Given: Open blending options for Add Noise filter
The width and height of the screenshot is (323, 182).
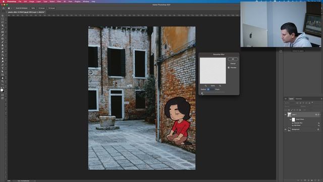Looking at the screenshot, I should [318, 125].
